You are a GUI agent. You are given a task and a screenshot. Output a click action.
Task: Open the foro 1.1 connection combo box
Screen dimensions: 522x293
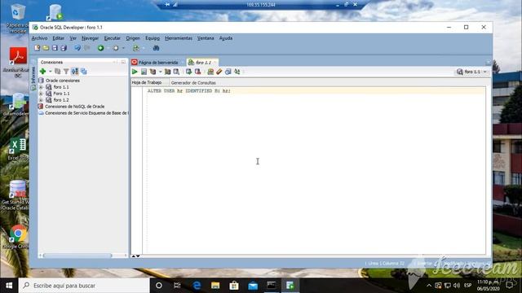[472, 72]
